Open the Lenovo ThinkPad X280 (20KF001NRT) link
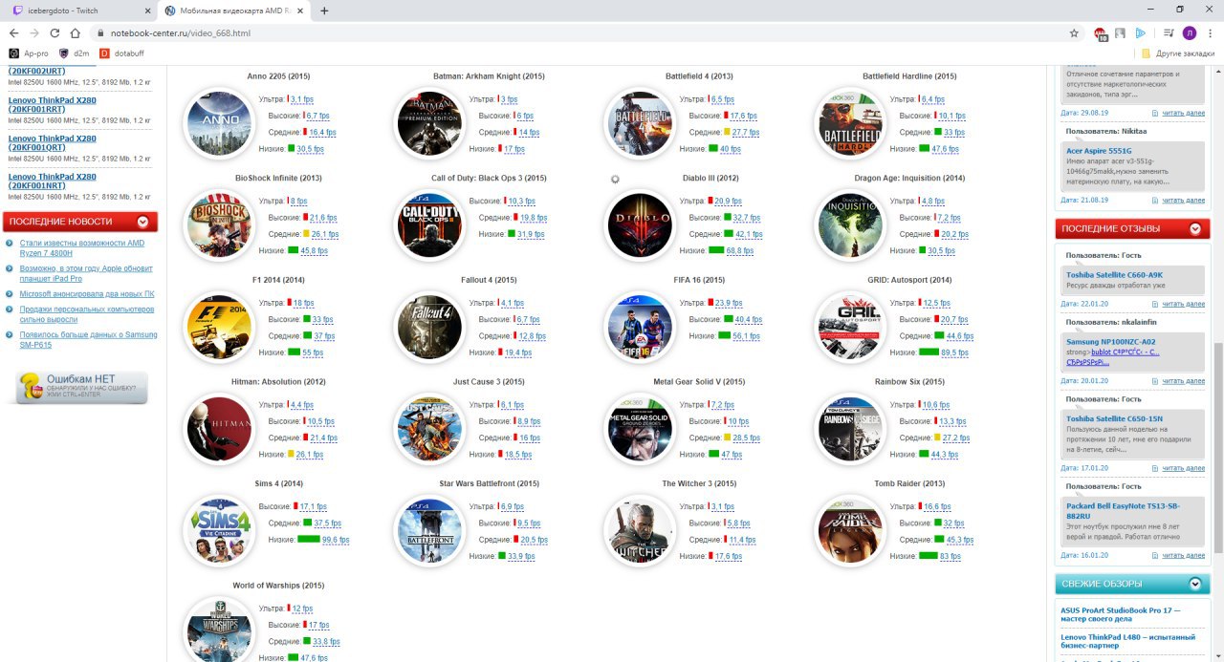The height and width of the screenshot is (662, 1224). 53,182
